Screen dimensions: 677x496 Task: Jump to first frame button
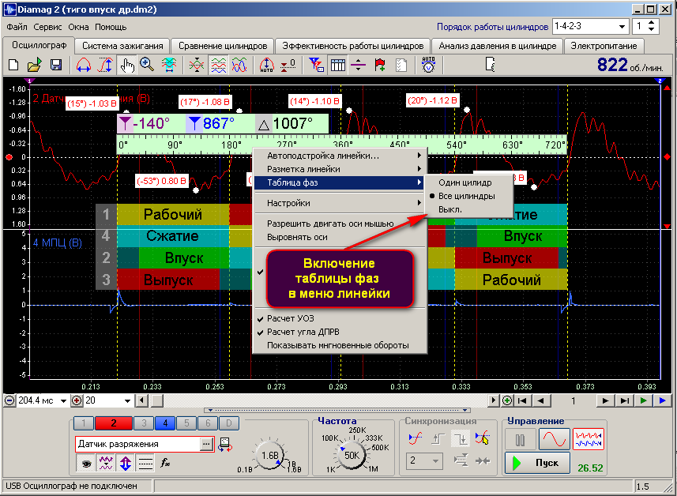(522, 401)
